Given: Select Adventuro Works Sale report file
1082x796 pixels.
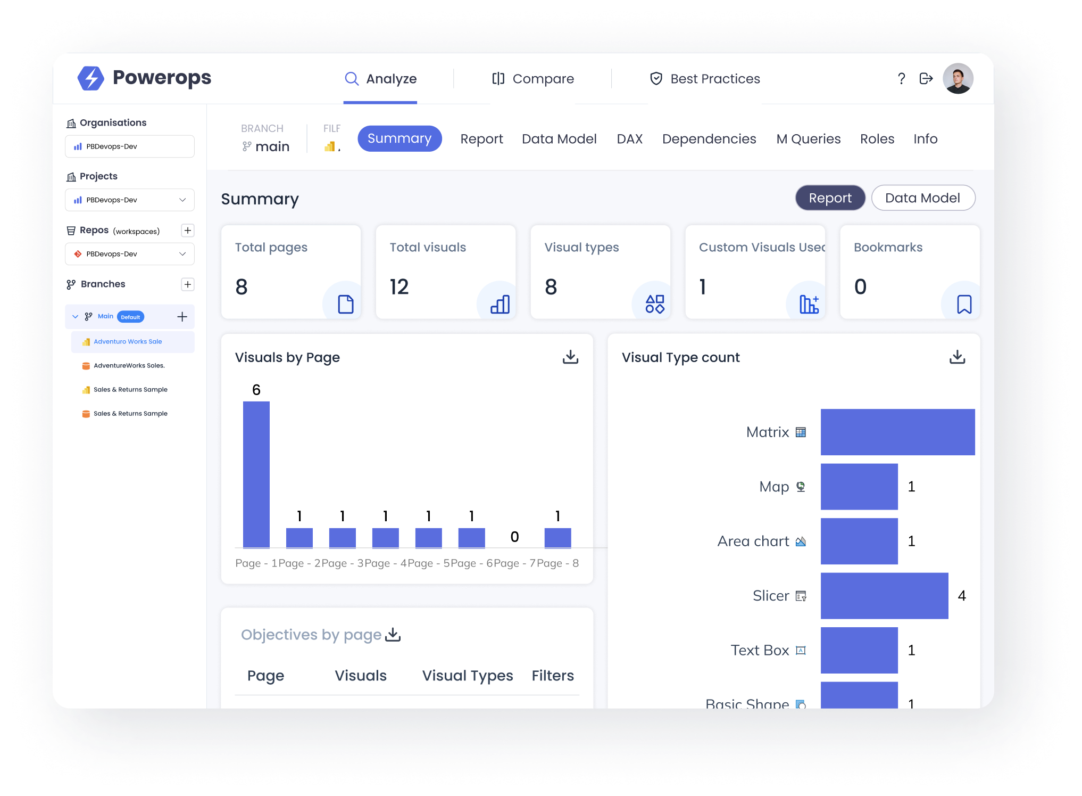Looking at the screenshot, I should pyautogui.click(x=128, y=342).
